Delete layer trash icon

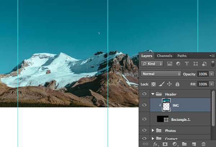tap(203, 144)
